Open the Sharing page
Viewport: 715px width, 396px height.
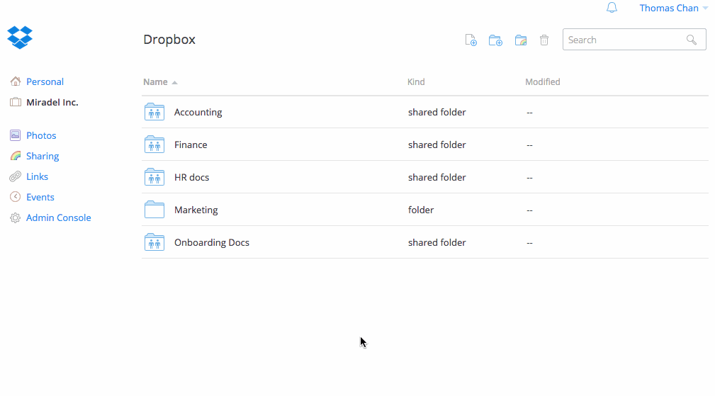coord(43,156)
